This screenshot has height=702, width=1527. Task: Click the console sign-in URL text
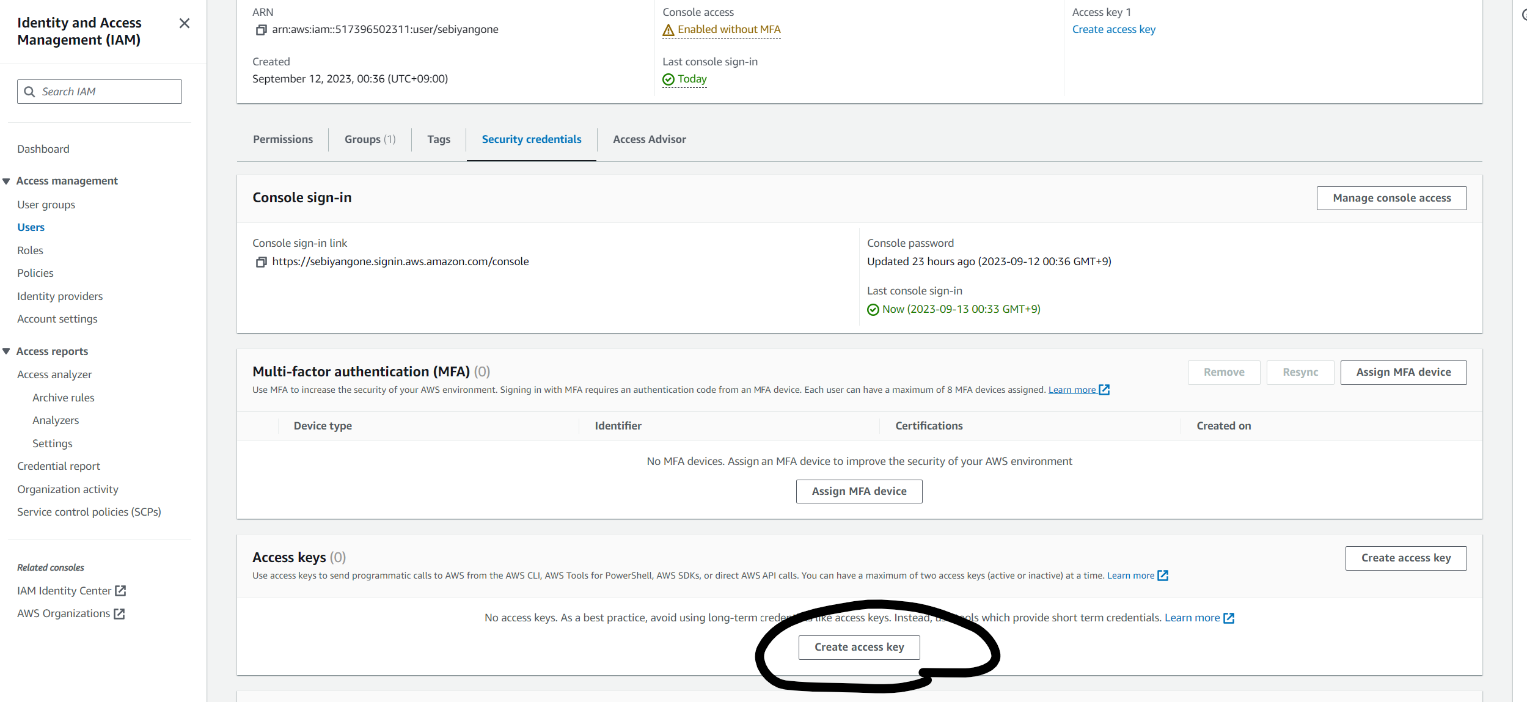[x=401, y=261]
